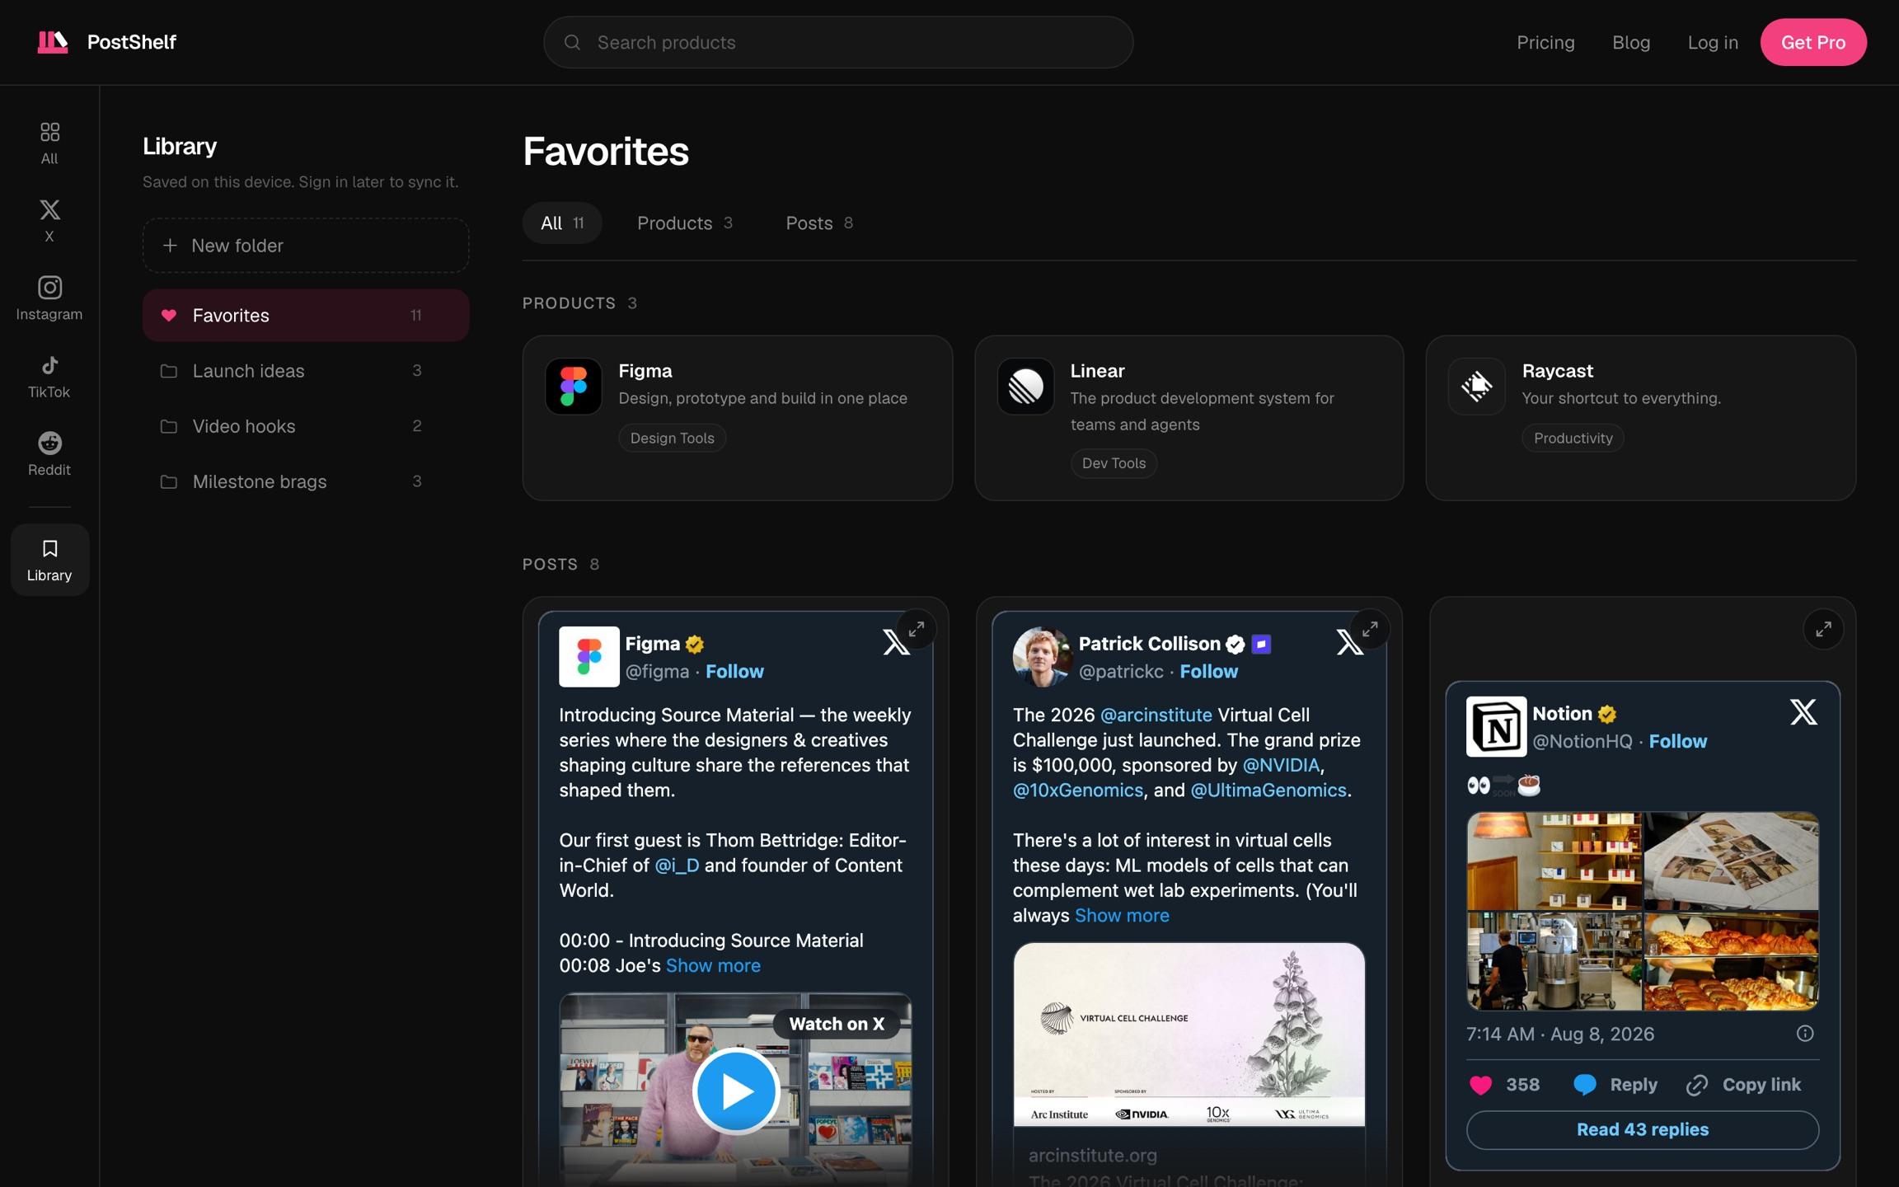Image resolution: width=1899 pixels, height=1187 pixels.
Task: Click the Dev Tools tag
Action: click(x=1114, y=464)
